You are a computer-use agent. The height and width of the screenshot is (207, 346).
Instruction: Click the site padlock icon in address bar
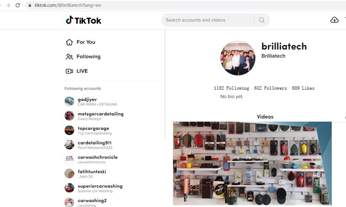pyautogui.click(x=30, y=5)
